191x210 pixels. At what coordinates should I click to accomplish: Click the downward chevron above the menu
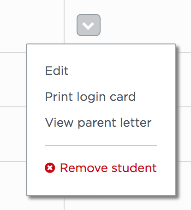(x=88, y=25)
